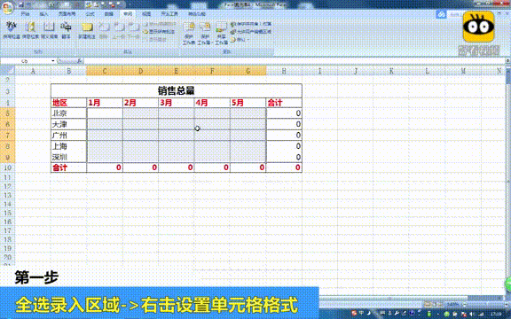Click the Translate icon
Viewport: 511px width, 319px height.
pos(66,30)
